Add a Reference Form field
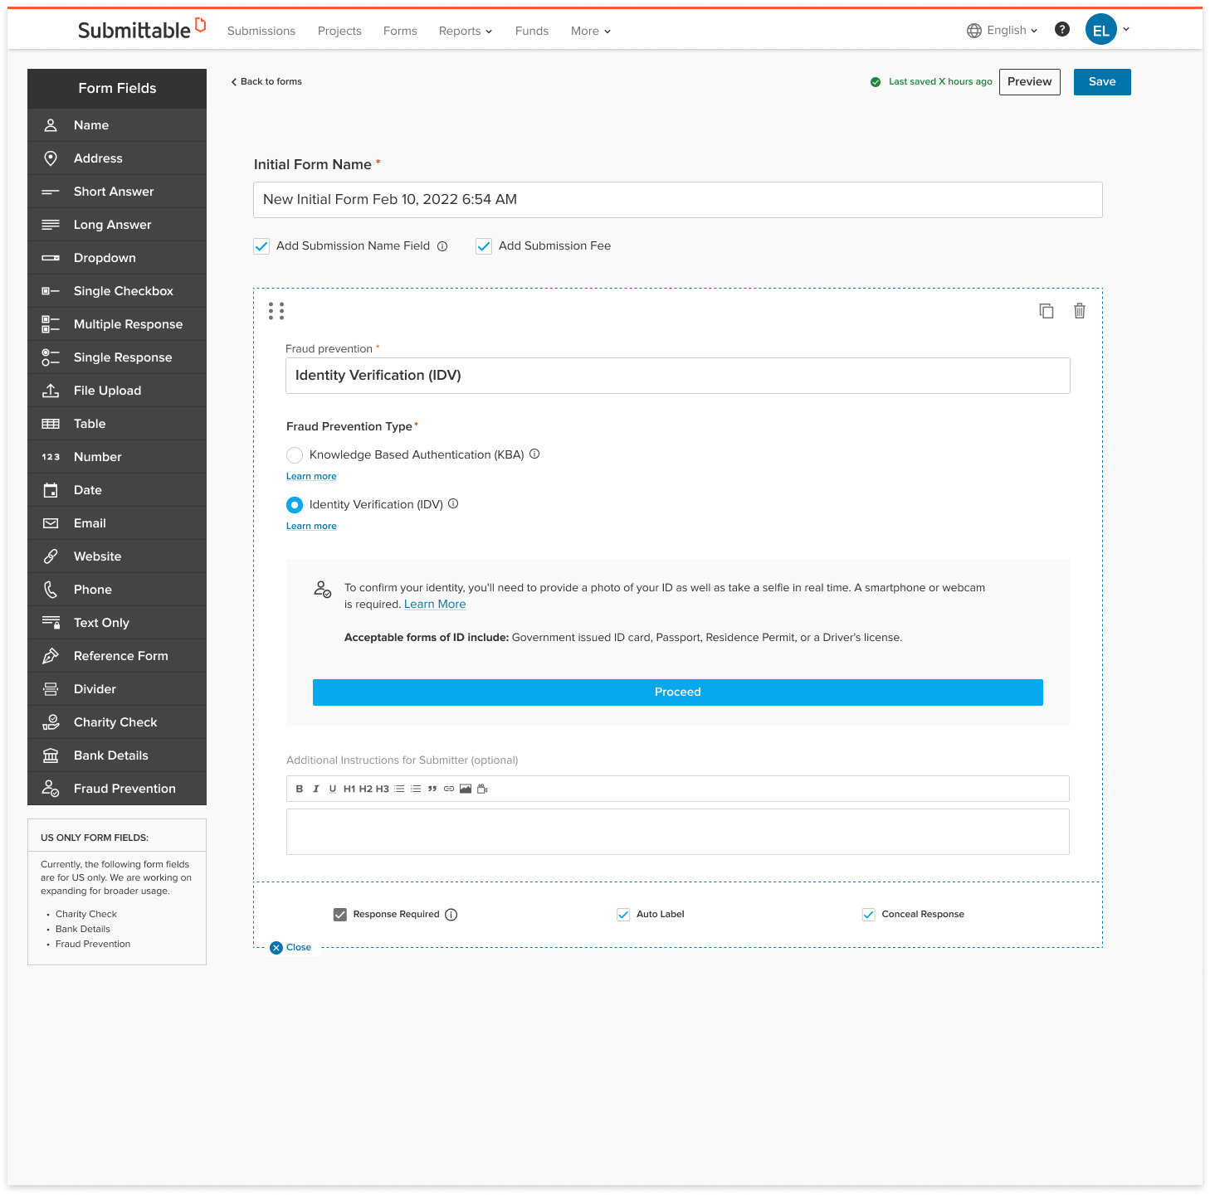The width and height of the screenshot is (1210, 1195). pos(117,656)
